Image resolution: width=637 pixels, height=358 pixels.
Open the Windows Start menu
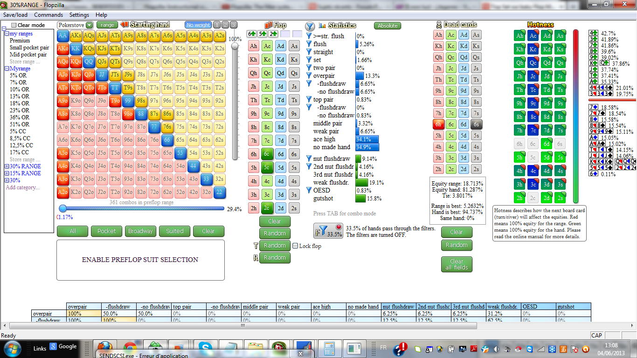pos(11,348)
